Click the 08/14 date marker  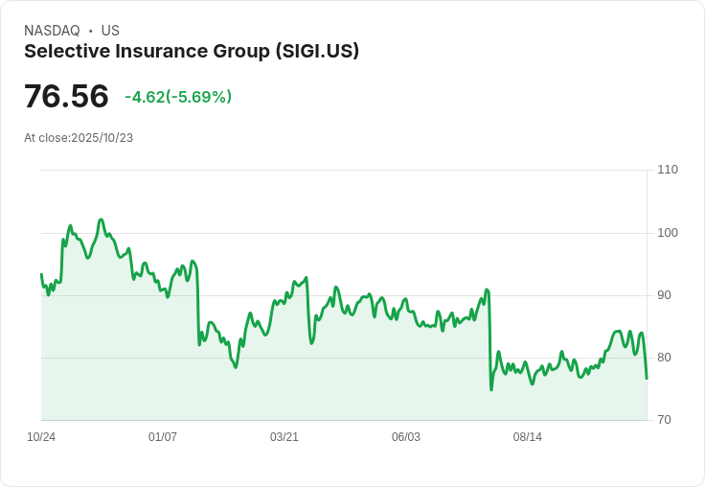(528, 437)
